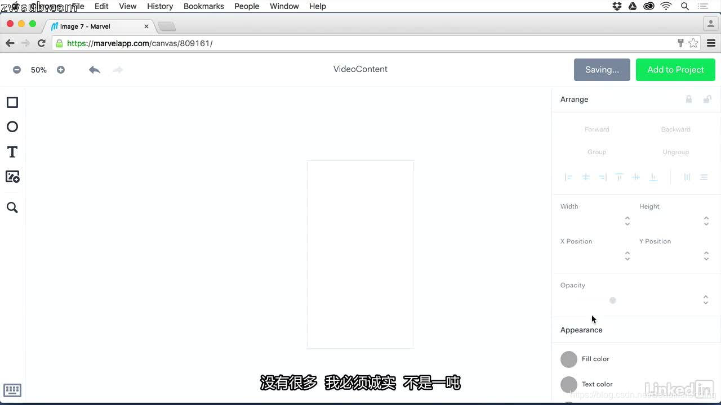
Task: Open the Wi-Fi status menu
Action: pos(666,6)
